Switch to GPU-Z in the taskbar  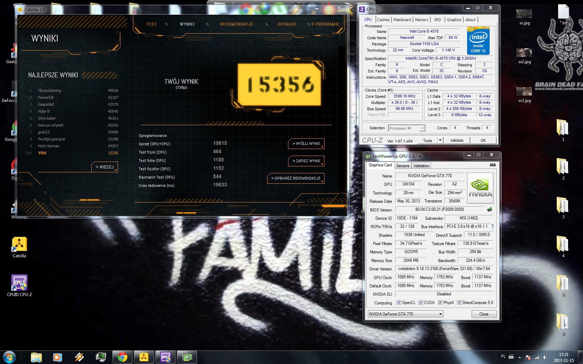(187, 357)
